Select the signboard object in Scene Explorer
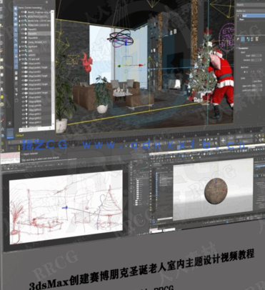Image resolution: width=265 pixels, height=290 pixels. pos(35,46)
